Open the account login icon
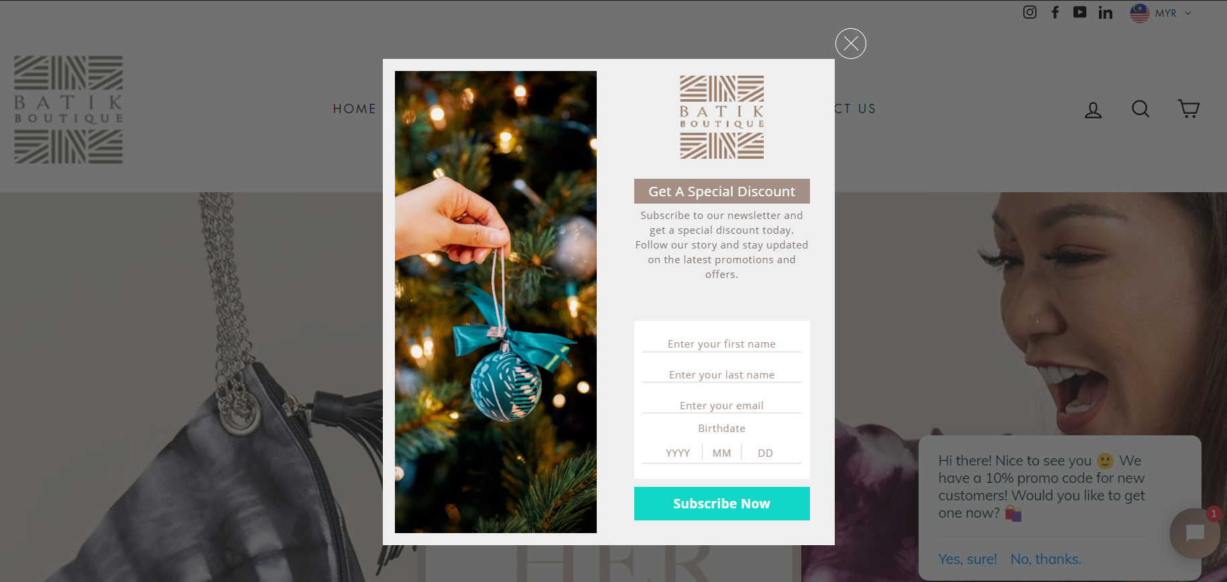Screen dimensions: 1227x582 coord(1093,109)
